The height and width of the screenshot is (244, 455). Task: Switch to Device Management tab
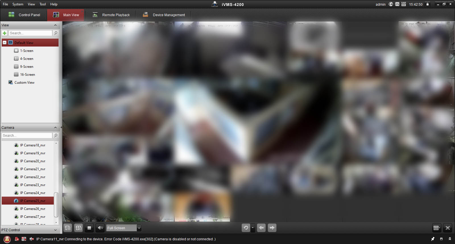[164, 15]
